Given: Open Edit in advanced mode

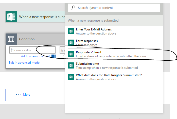Looking at the screenshot, I should point(24,63).
